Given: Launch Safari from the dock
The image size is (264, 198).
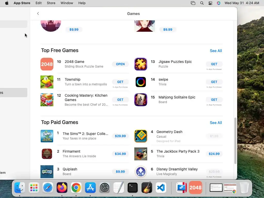Looking at the screenshot, I should pos(48,188).
